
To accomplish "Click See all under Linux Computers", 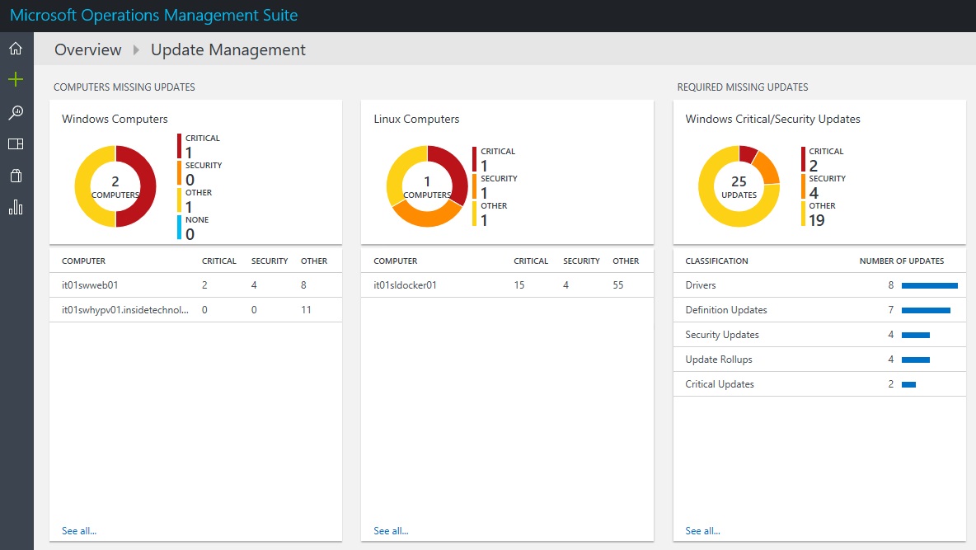I will [x=390, y=530].
